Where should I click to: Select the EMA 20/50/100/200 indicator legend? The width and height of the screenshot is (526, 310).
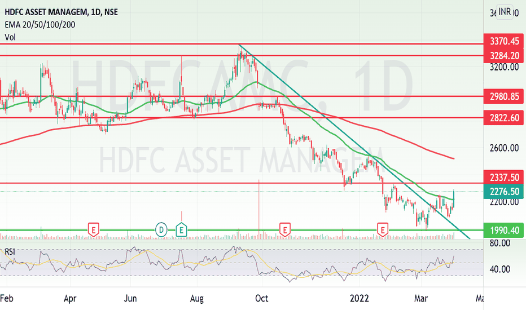click(40, 24)
